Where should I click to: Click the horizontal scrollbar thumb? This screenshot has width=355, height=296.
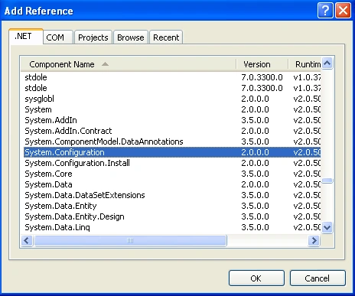(130, 240)
